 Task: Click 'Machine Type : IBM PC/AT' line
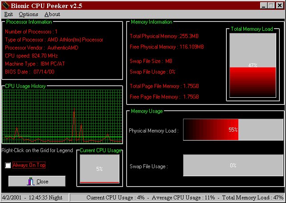pyautogui.click(x=35, y=64)
